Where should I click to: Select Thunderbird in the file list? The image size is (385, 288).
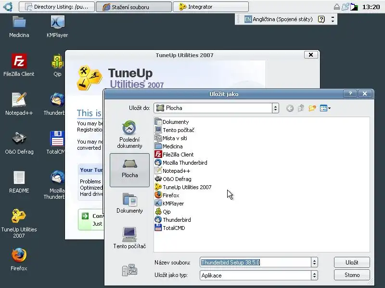(173, 220)
